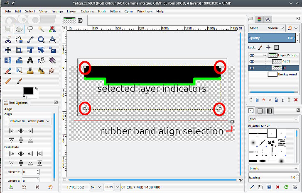
Task: Open the layer mode group switch dropdown
Action: (293, 28)
